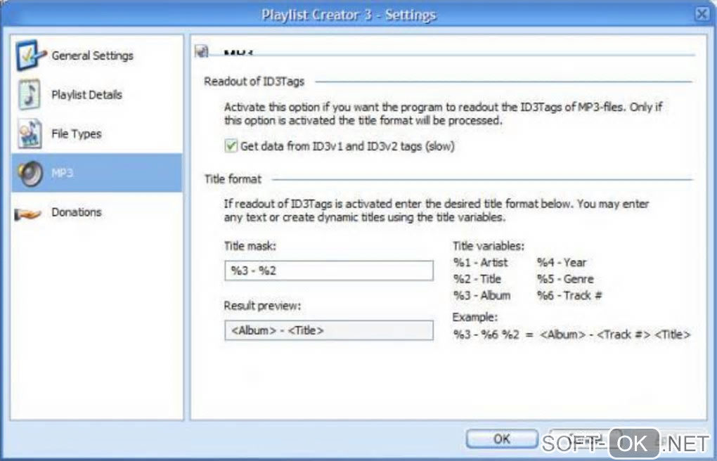Toggle Get data from ID3v1 and ID3v2 tags
This screenshot has height=461, width=717.
[231, 146]
